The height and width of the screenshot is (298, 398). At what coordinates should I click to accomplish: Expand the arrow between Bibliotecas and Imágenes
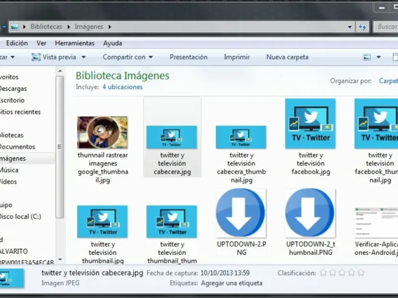click(69, 27)
